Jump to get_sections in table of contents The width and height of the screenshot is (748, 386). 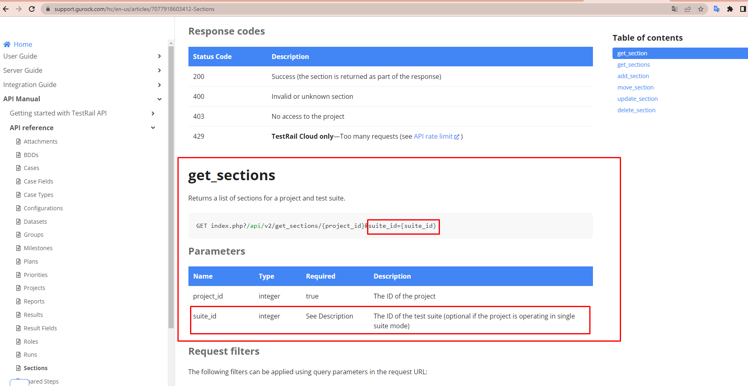click(x=634, y=65)
